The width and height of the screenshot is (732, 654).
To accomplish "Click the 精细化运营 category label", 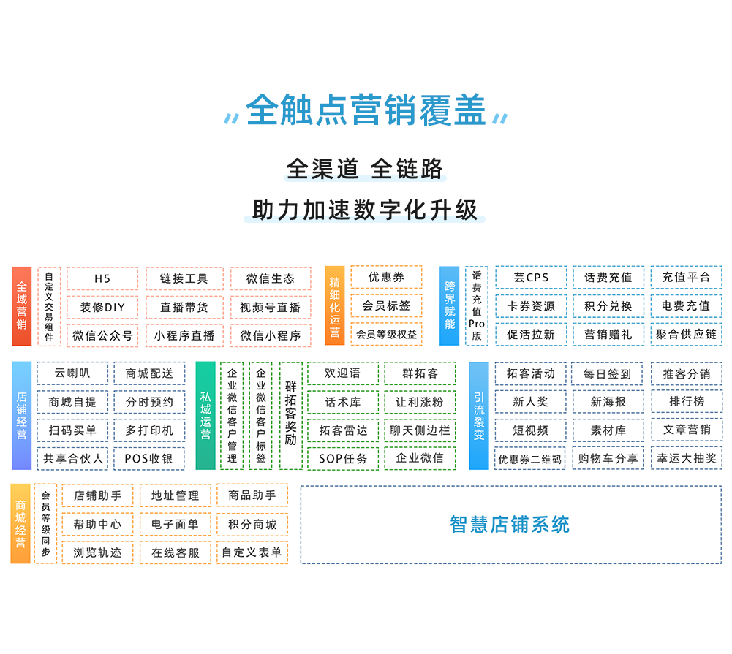I will [335, 305].
